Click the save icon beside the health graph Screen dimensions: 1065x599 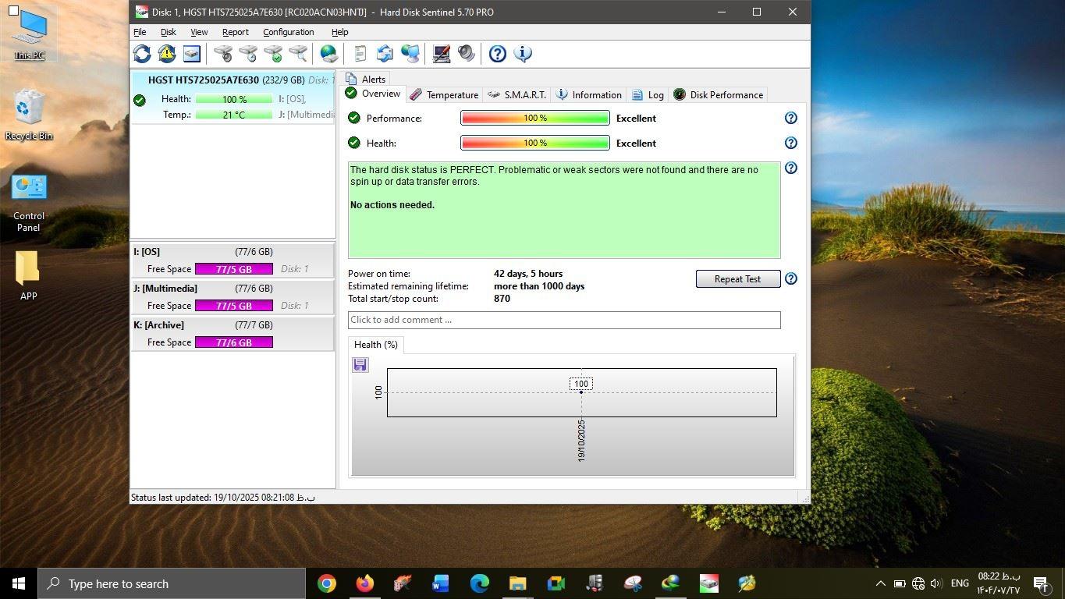(360, 365)
